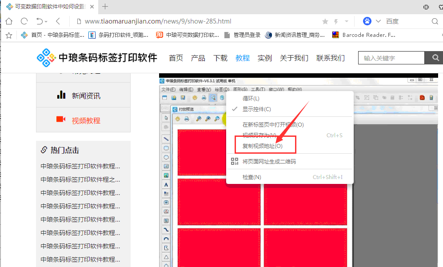Click the save icon in the software toolbar
443x267 pixels.
click(183, 97)
